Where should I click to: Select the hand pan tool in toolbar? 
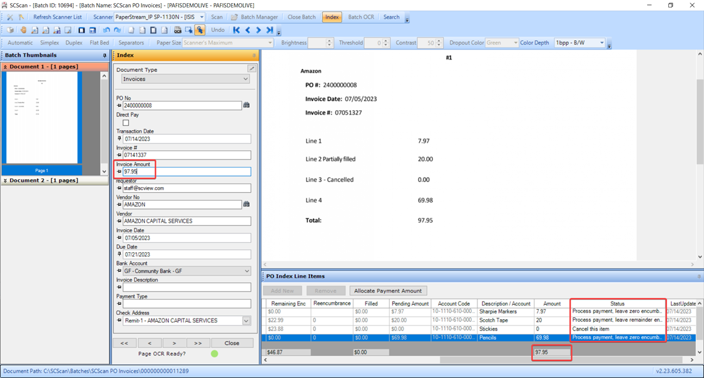[23, 30]
